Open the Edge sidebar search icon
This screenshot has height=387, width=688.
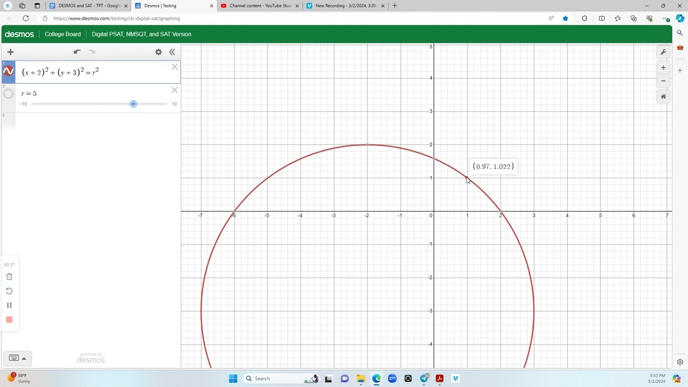[x=680, y=33]
